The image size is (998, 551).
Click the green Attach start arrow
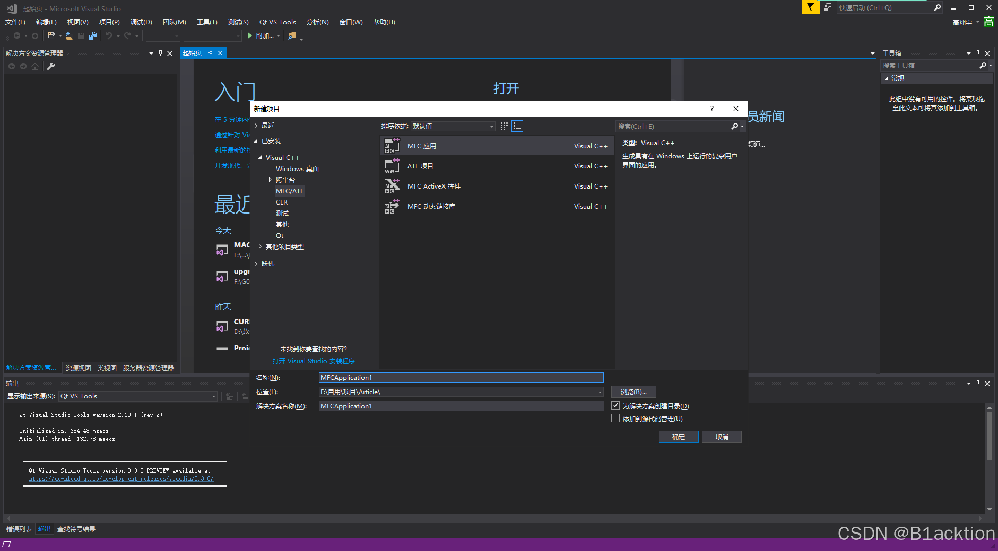click(250, 35)
